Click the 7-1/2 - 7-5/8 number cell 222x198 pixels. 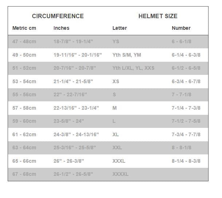tap(186, 121)
